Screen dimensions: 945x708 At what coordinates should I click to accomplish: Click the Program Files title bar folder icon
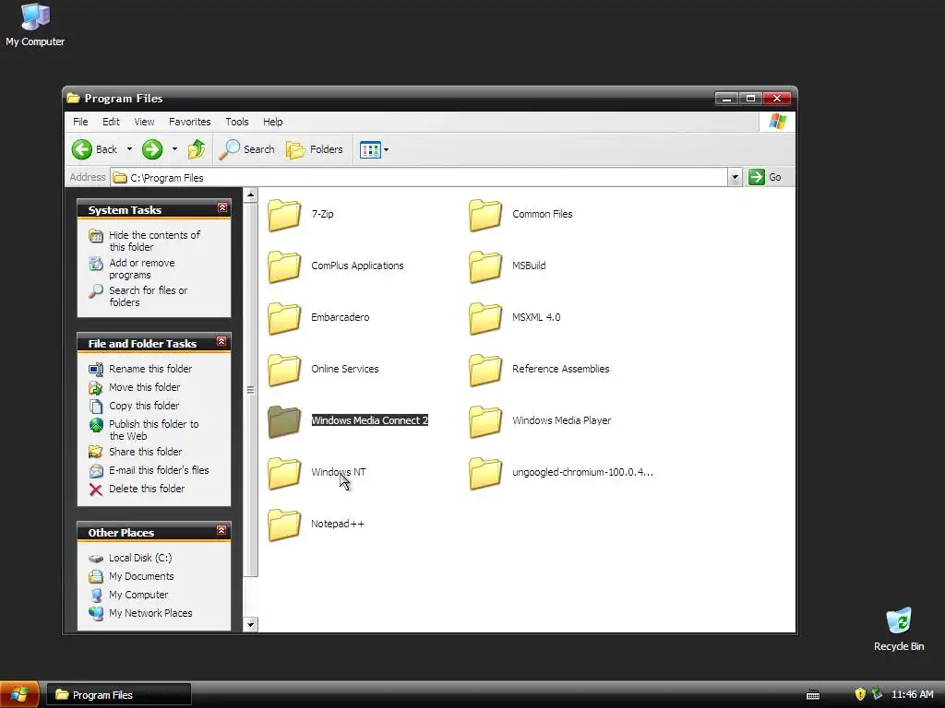(x=74, y=98)
